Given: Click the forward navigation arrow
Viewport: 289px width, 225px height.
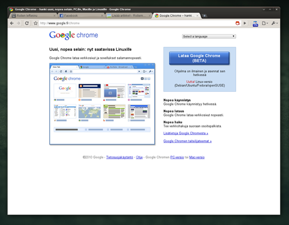Looking at the screenshot, I should click(x=18, y=23).
